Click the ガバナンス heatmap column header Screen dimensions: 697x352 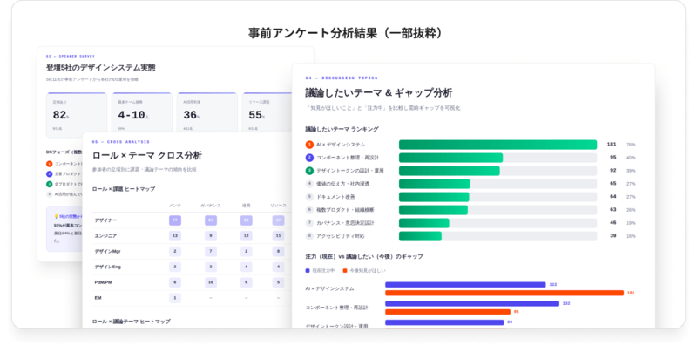211,206
